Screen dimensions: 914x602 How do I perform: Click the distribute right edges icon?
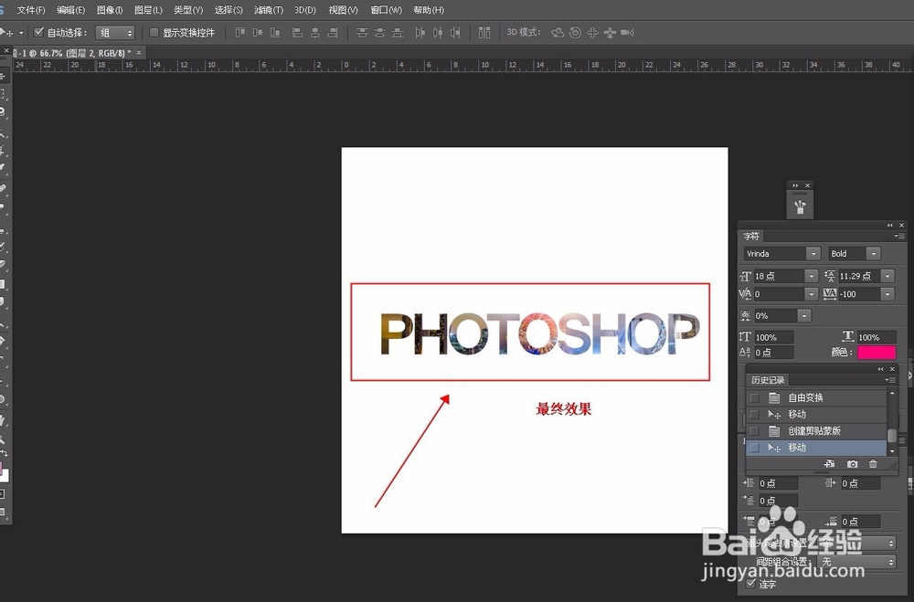coord(455,33)
